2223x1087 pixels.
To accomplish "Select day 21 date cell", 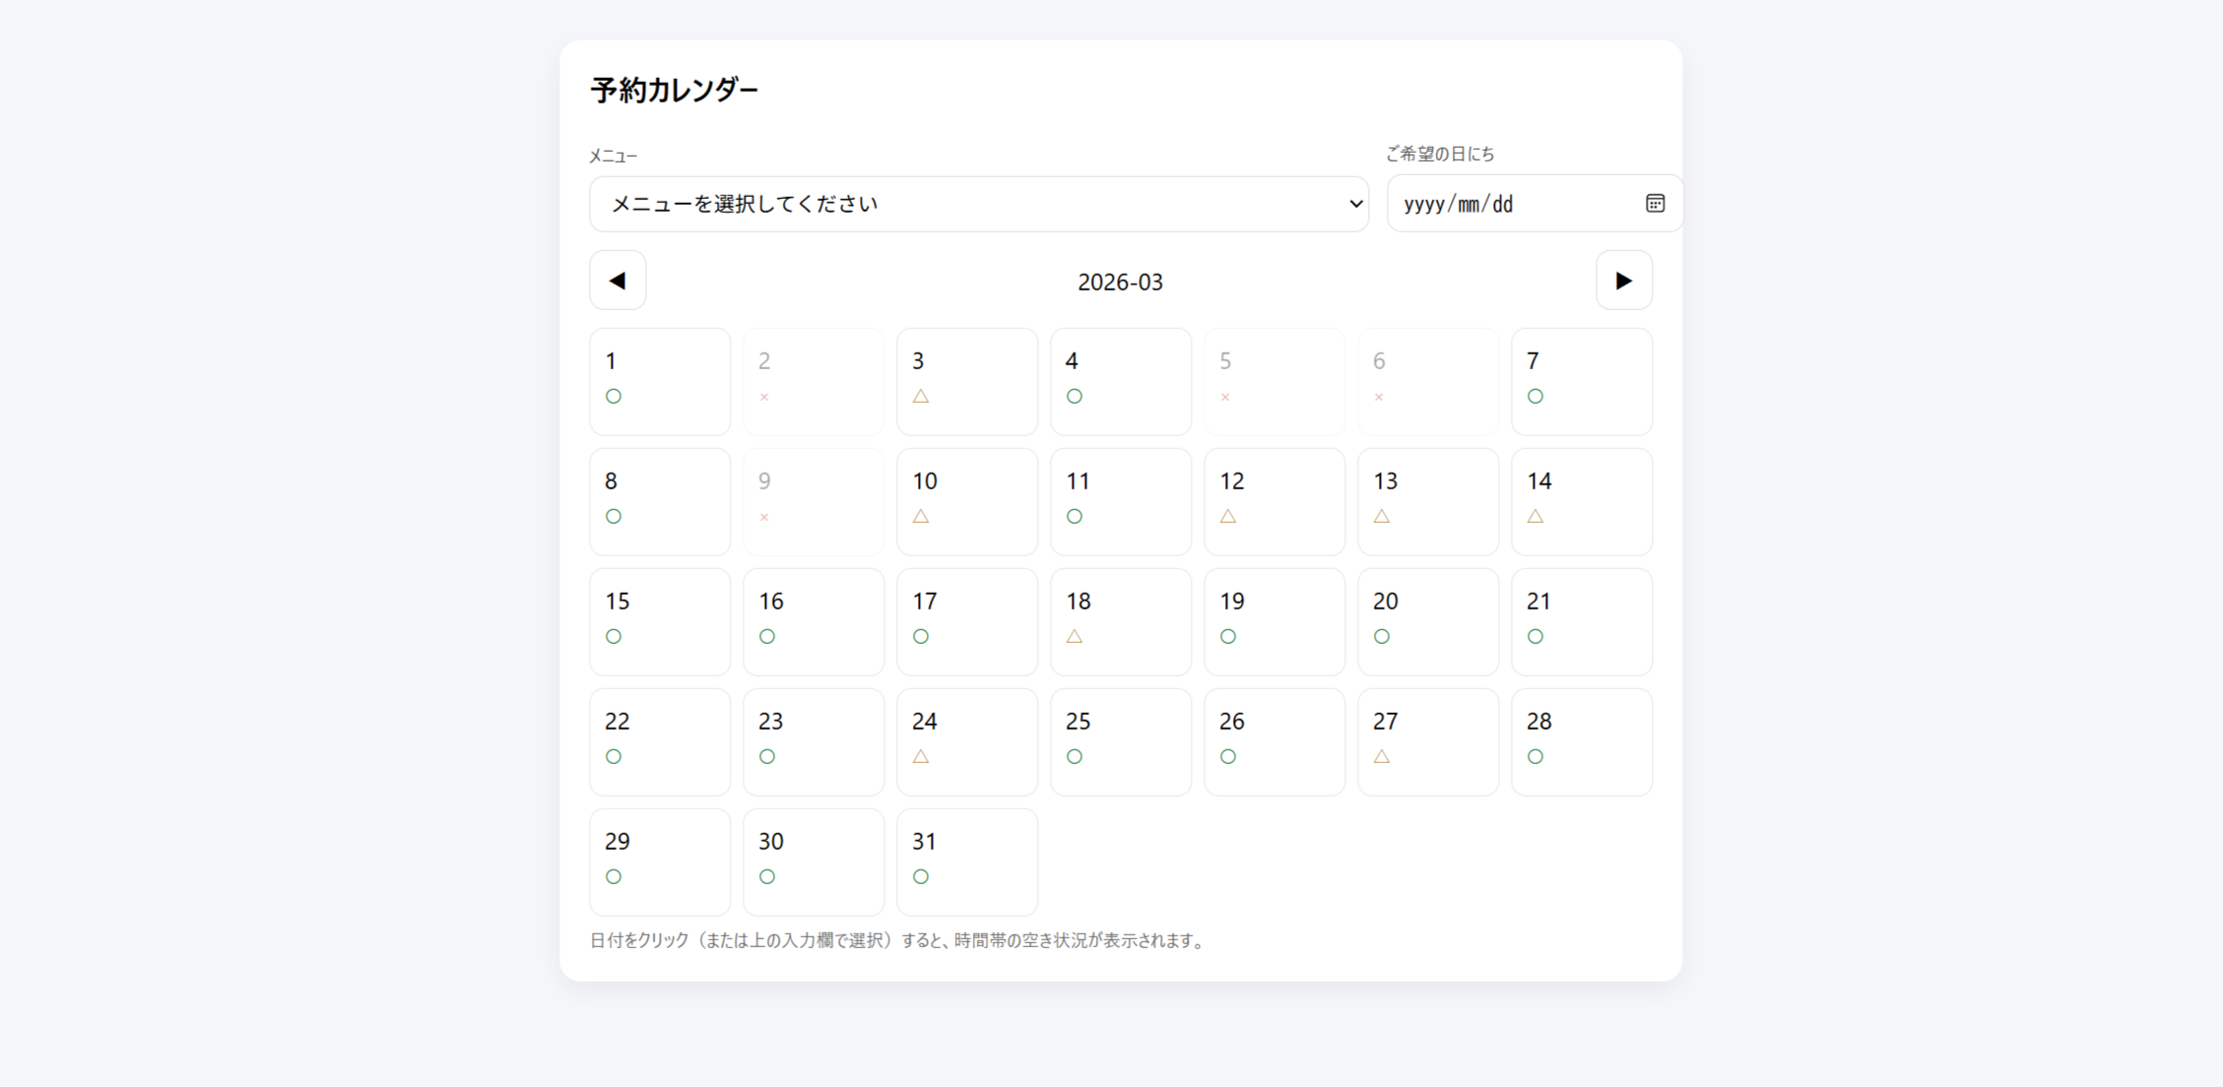I will point(1582,622).
